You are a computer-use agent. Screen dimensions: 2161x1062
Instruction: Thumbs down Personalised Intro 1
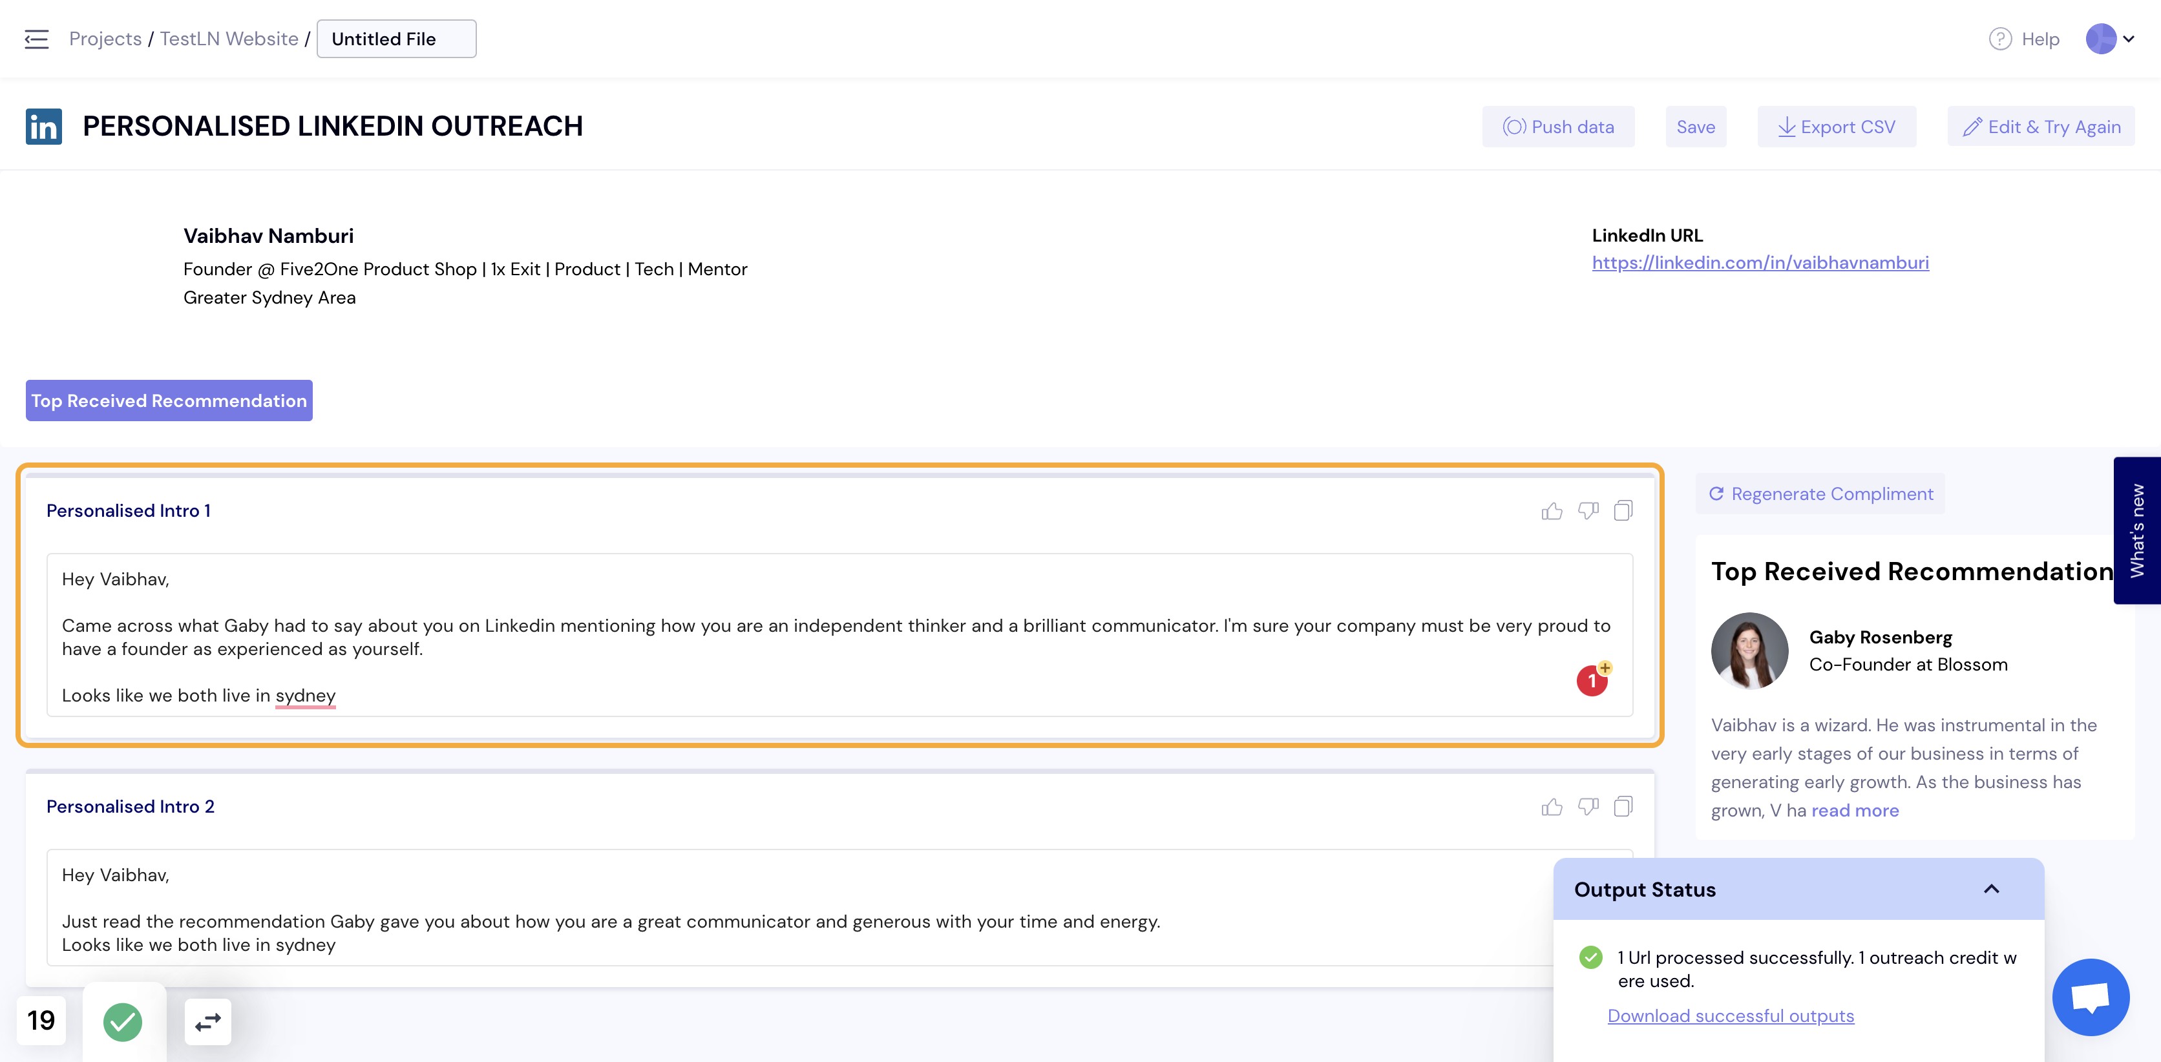tap(1588, 511)
